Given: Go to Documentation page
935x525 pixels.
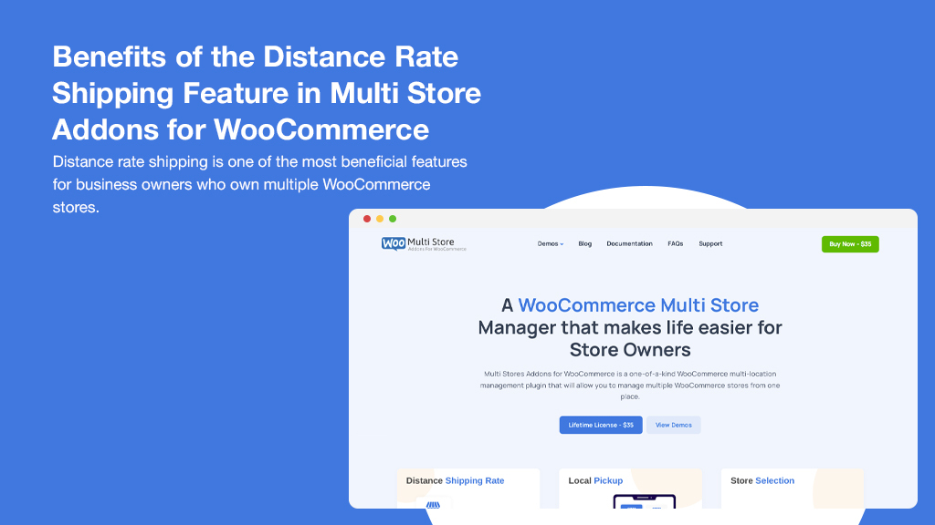Looking at the screenshot, I should click(x=629, y=244).
